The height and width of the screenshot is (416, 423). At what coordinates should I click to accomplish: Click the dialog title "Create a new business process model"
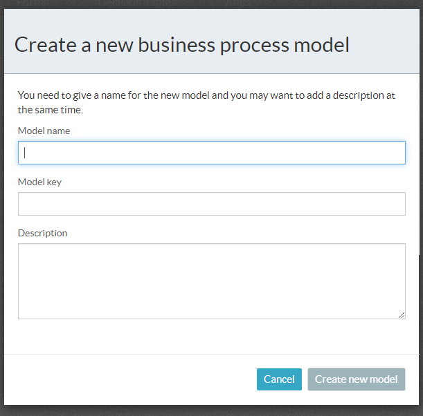click(181, 45)
